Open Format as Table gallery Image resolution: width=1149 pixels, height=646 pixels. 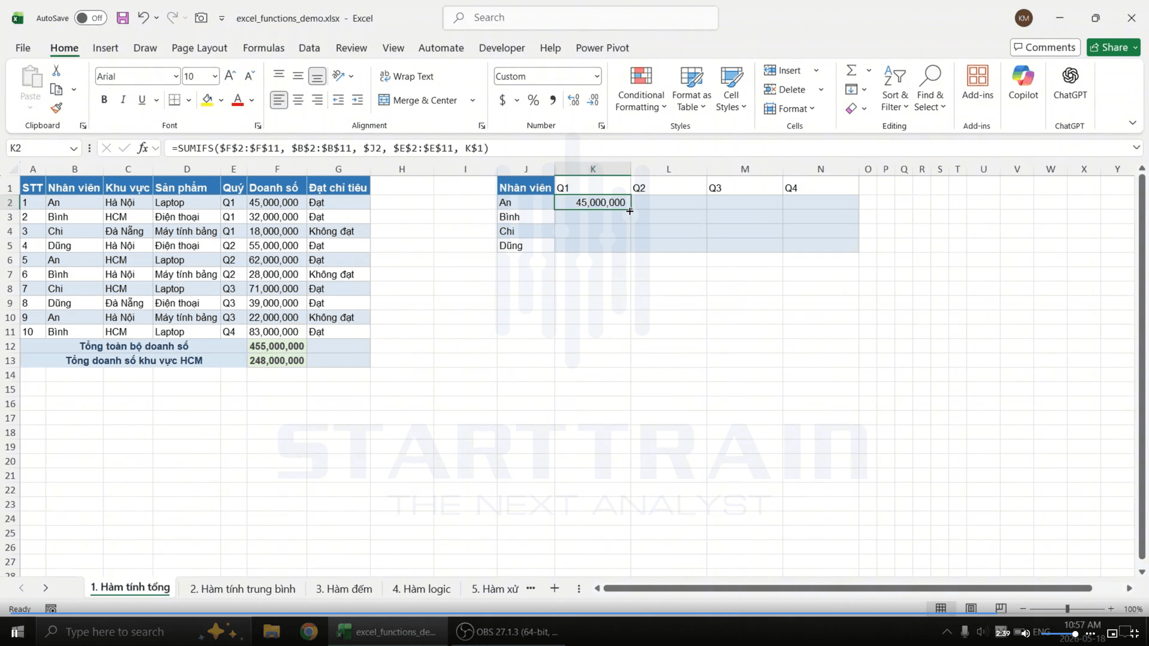pyautogui.click(x=692, y=89)
